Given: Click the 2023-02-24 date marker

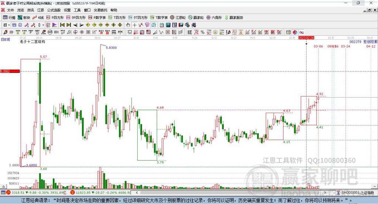Looking at the screenshot, I should (306, 38).
